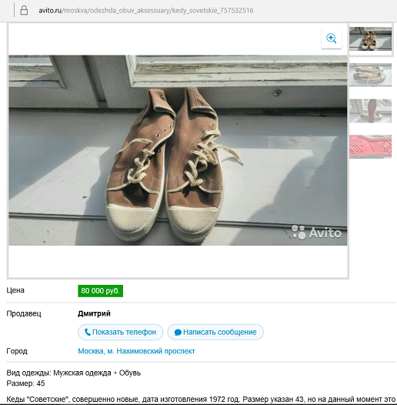Select third thumbnail showing upright sole
Viewport: 397px width, 405px height.
tap(370, 111)
